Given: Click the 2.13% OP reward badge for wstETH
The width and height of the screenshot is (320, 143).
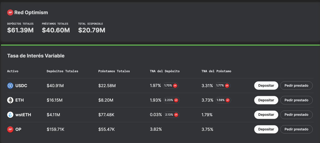Looking at the screenshot, I should click(x=172, y=115).
